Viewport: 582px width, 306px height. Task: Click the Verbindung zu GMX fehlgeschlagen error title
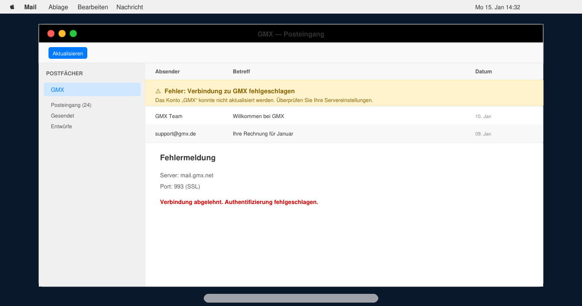click(x=229, y=91)
